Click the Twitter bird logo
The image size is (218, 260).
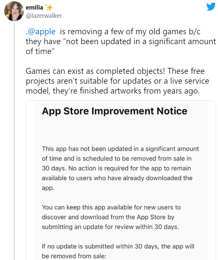pyautogui.click(x=210, y=7)
